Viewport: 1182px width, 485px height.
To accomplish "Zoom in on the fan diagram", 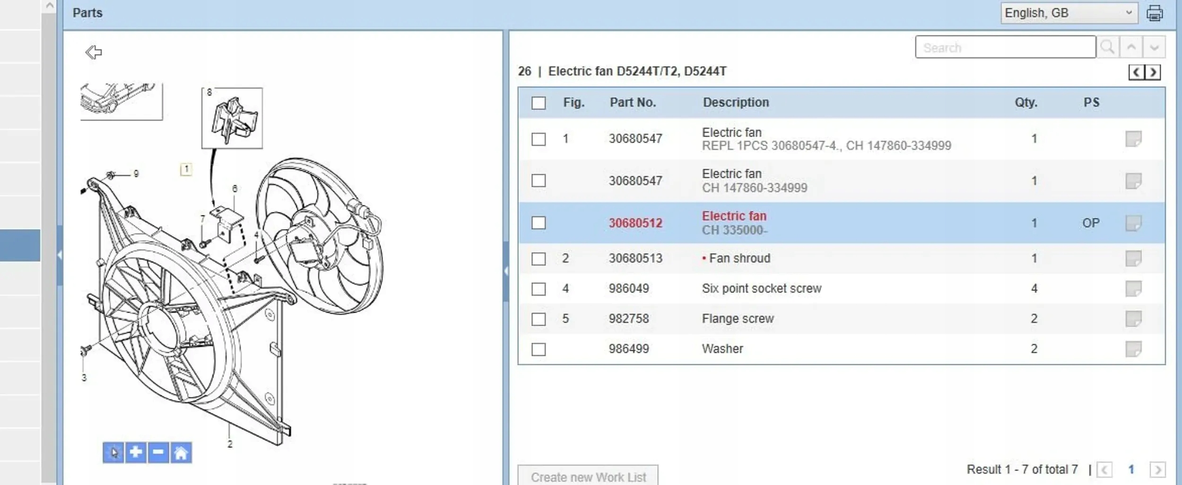I will pyautogui.click(x=136, y=452).
